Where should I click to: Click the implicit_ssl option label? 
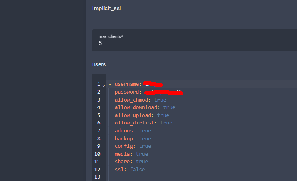(106, 9)
